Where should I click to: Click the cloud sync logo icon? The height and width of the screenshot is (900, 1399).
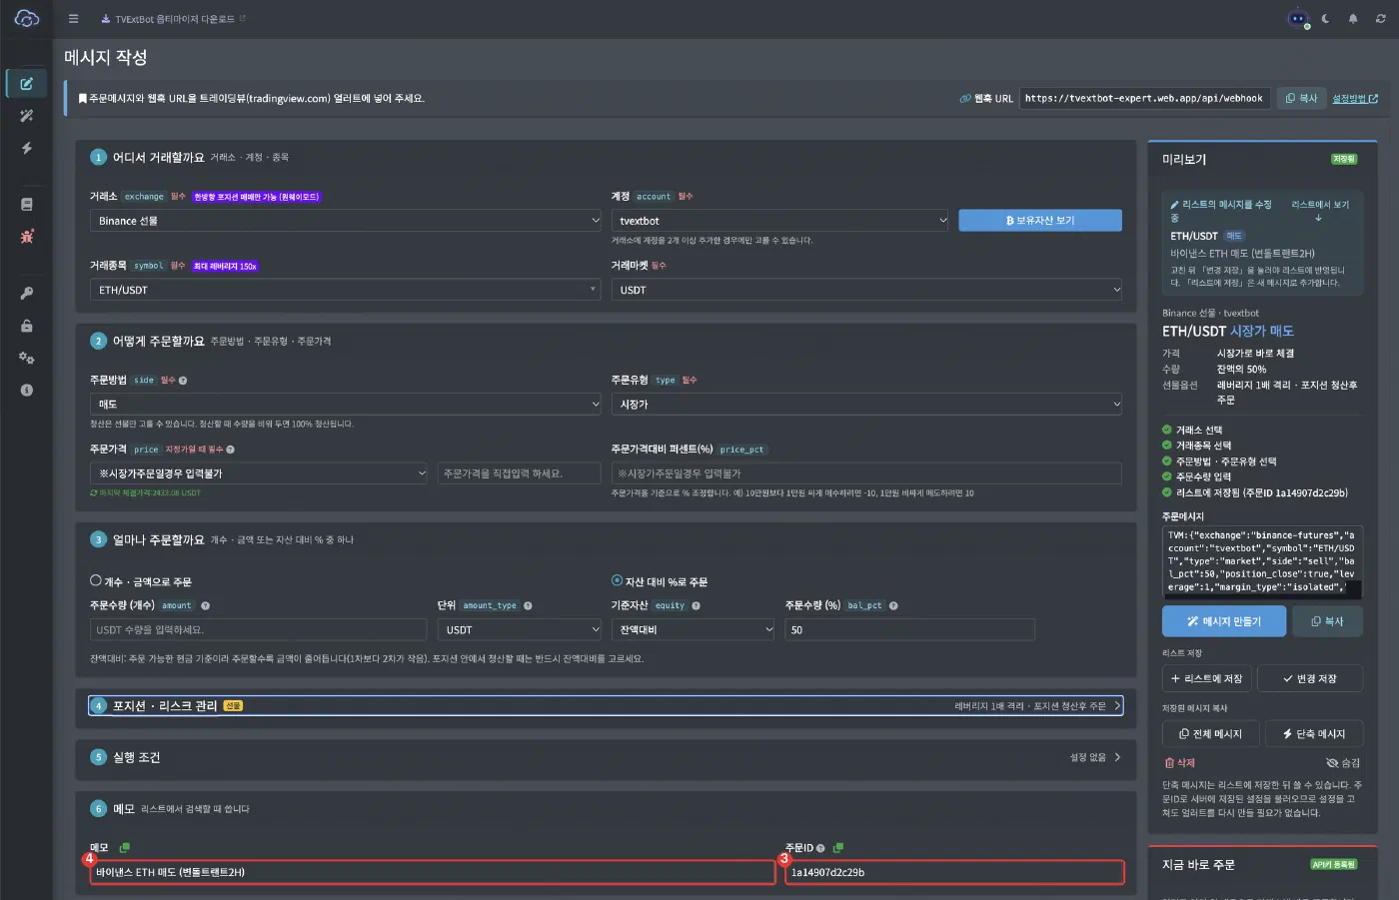point(27,19)
